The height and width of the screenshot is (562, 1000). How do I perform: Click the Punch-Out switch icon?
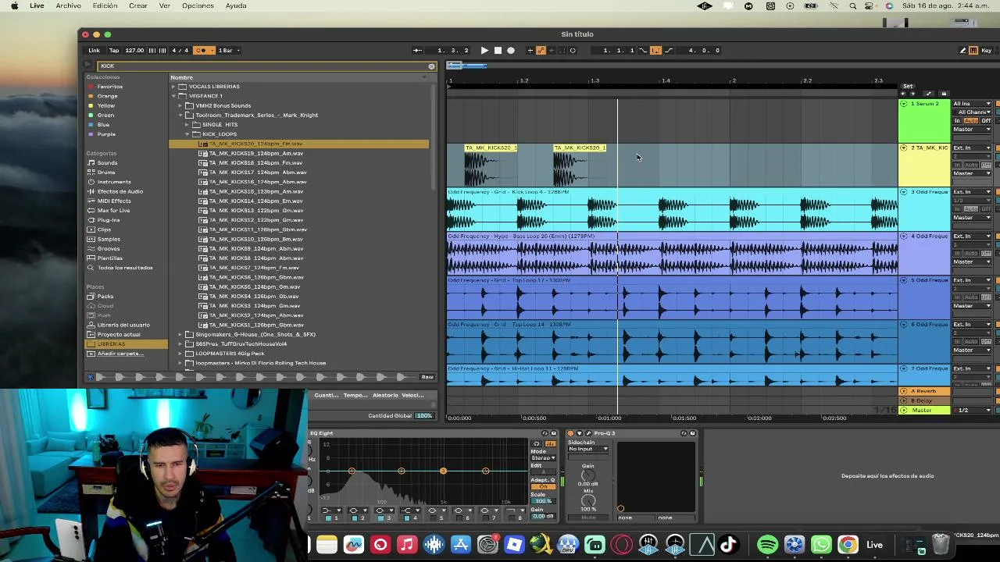coord(669,50)
